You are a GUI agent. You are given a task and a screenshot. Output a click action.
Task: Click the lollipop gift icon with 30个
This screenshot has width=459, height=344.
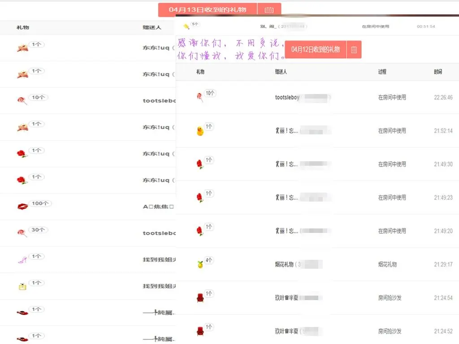pos(22,233)
